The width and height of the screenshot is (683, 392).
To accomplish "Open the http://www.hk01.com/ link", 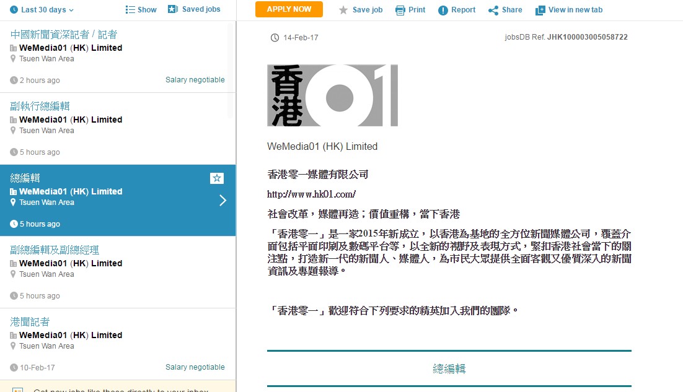I will [x=312, y=194].
